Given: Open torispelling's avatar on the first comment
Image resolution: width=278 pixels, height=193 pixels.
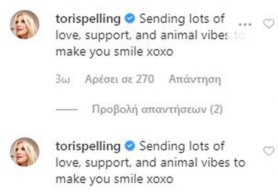Looking at the screenshot, I should (x=25, y=25).
